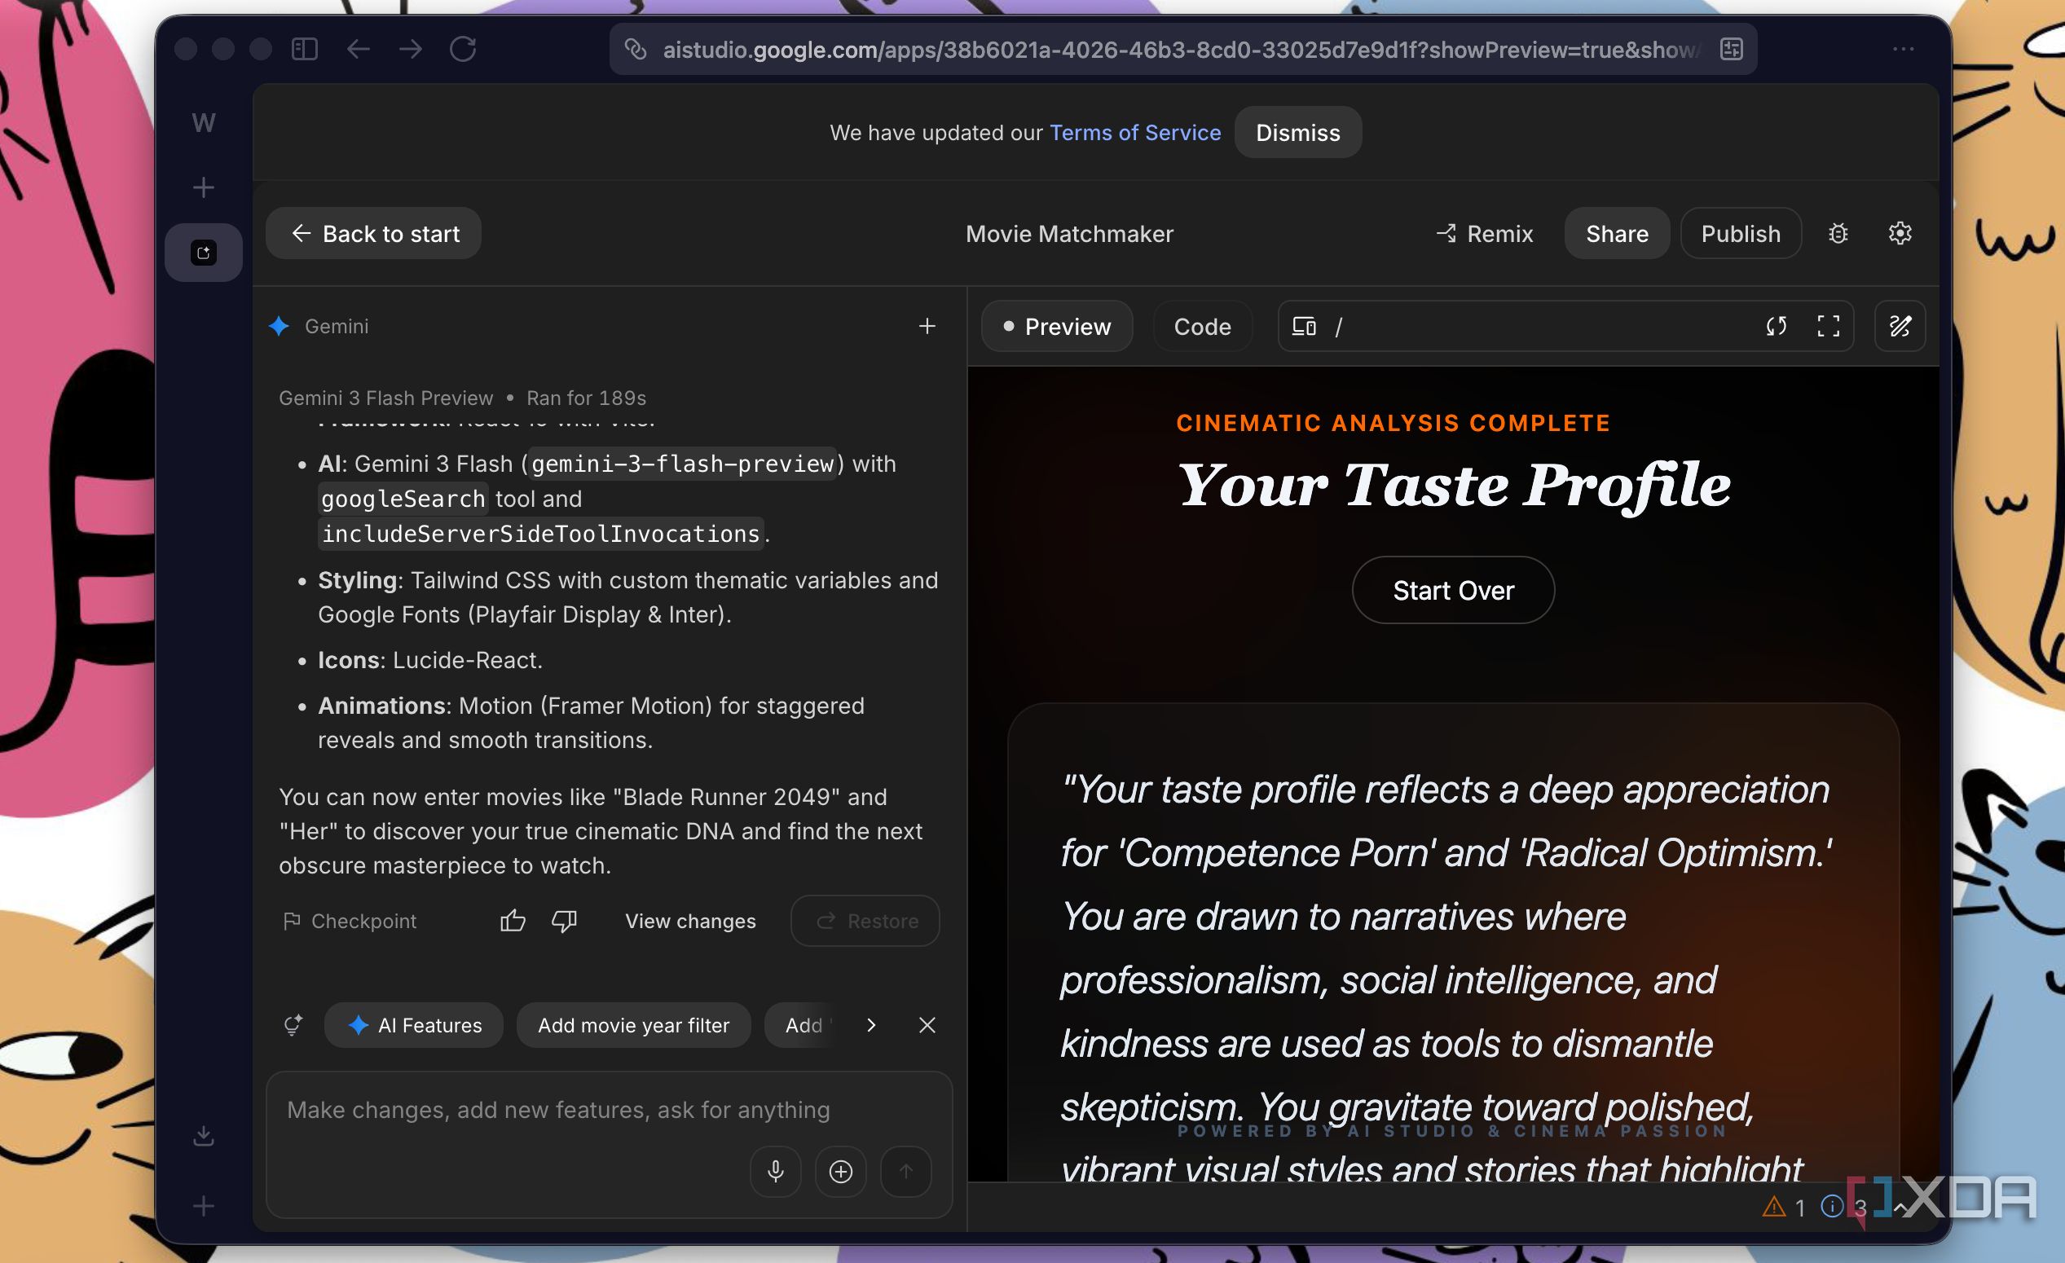Go forward with the browser forward arrow
The image size is (2065, 1263).
pyautogui.click(x=411, y=50)
